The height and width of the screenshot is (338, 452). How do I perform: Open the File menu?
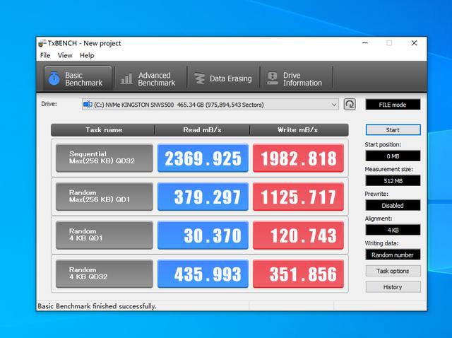(x=45, y=55)
